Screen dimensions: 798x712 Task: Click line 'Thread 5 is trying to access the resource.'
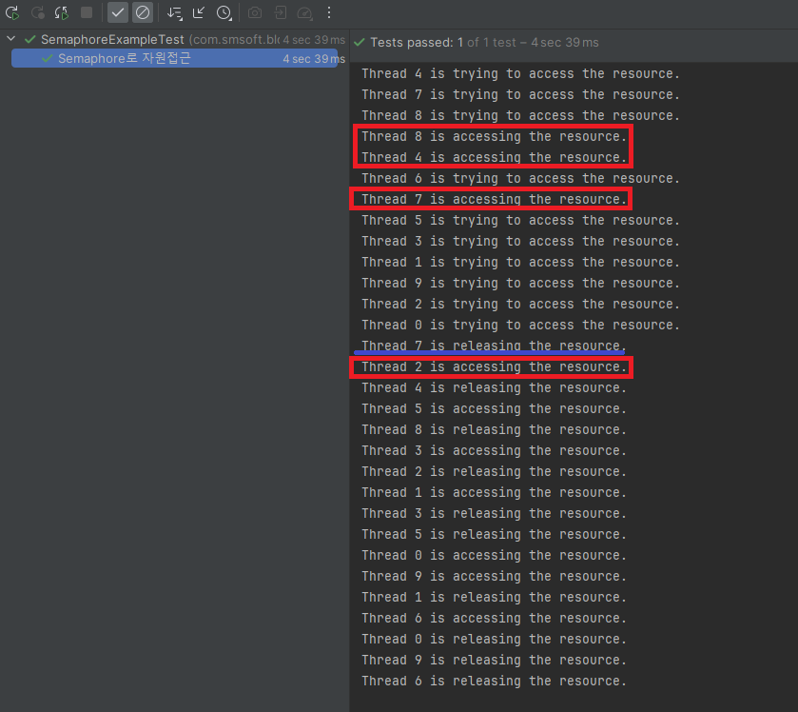[520, 221]
